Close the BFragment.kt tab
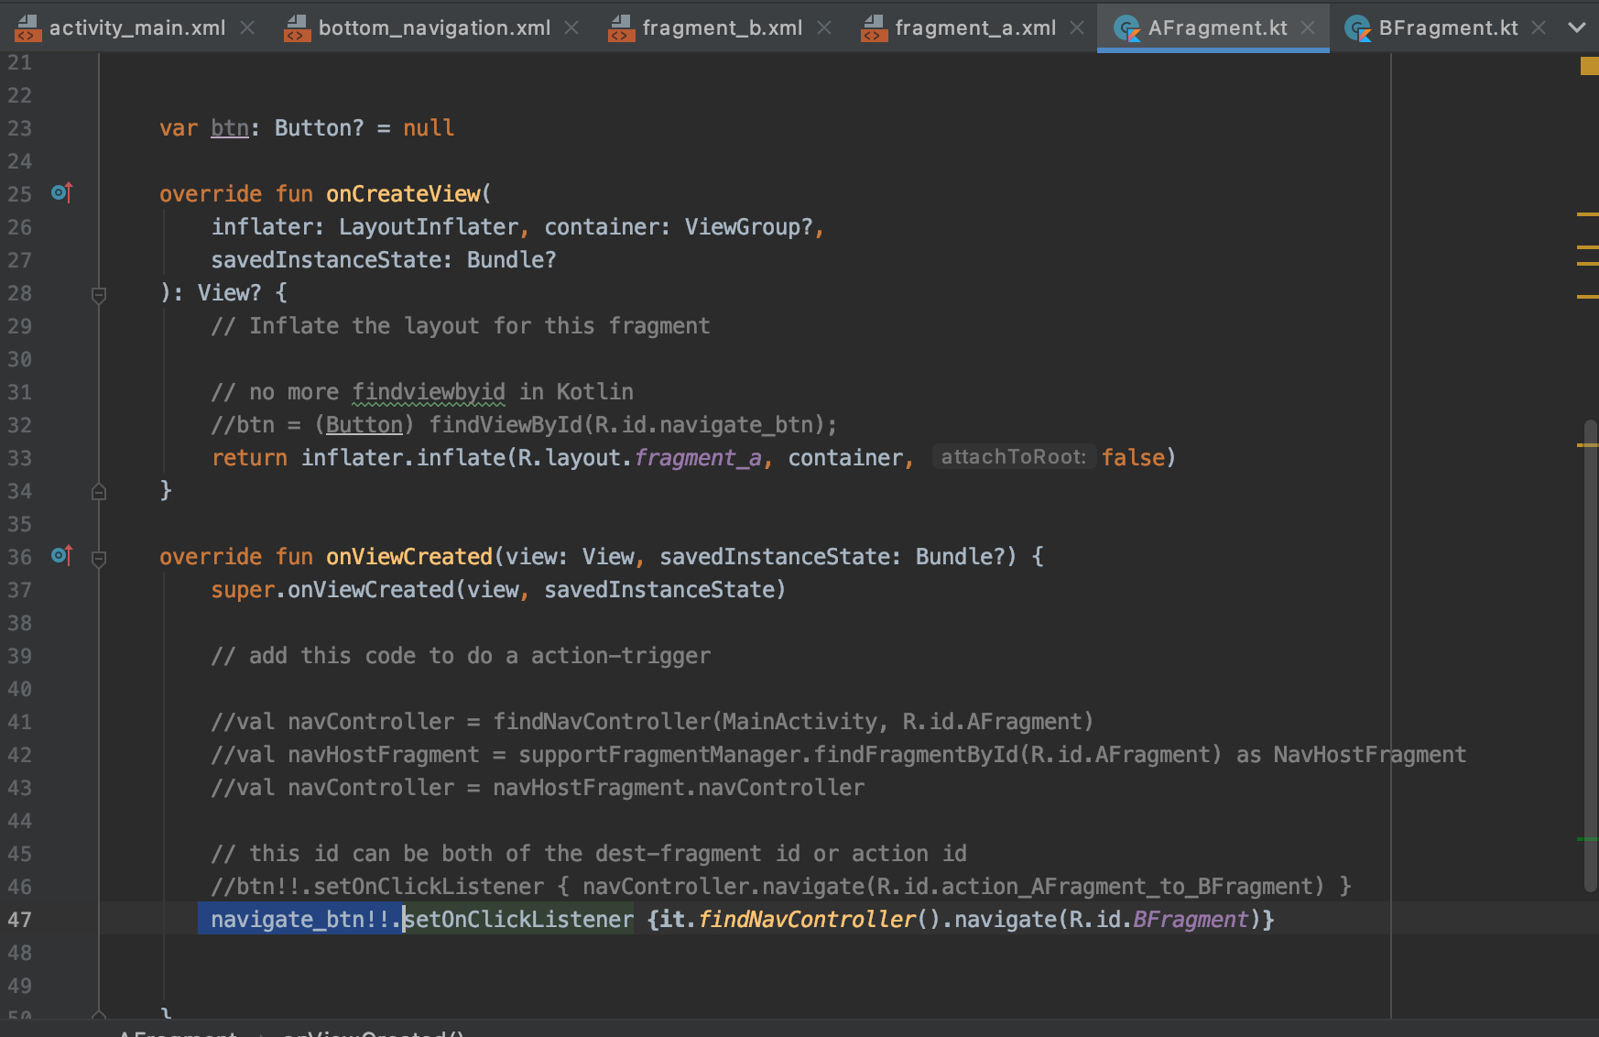 click(1539, 27)
